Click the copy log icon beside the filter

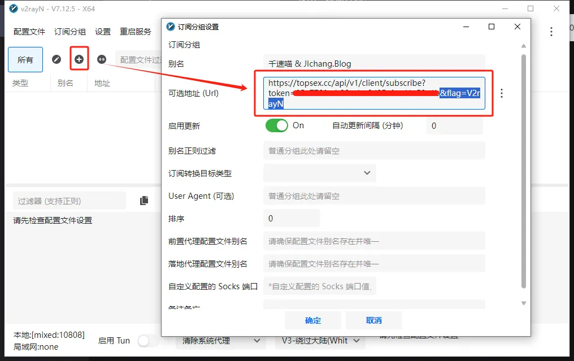click(x=144, y=200)
